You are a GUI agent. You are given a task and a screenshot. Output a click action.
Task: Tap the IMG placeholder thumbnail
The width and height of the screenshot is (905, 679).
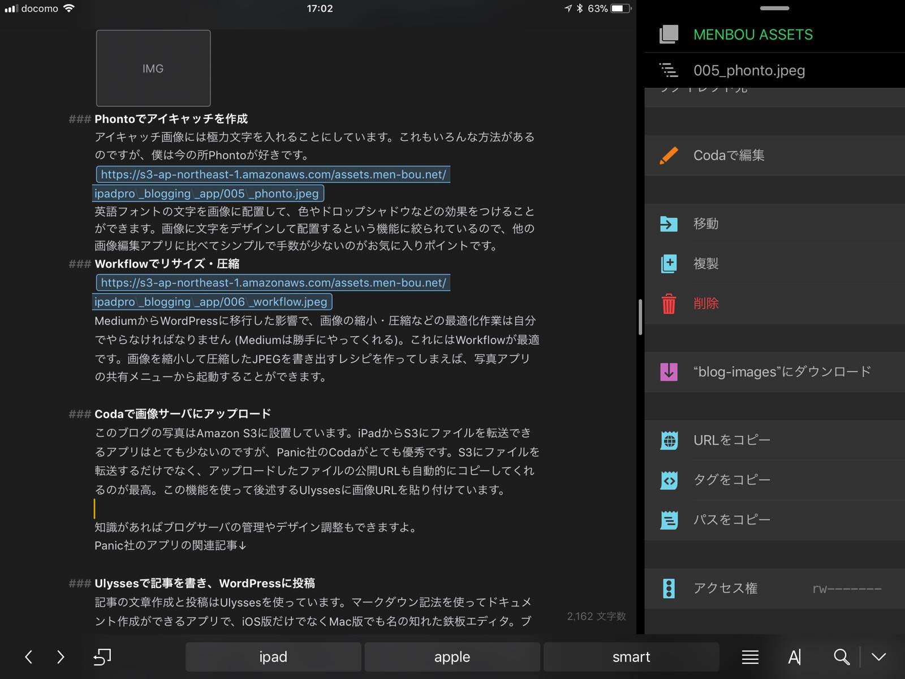tap(153, 68)
